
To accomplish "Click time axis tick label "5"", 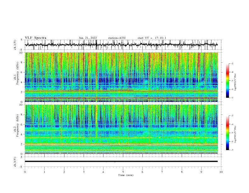I will (123, 172).
